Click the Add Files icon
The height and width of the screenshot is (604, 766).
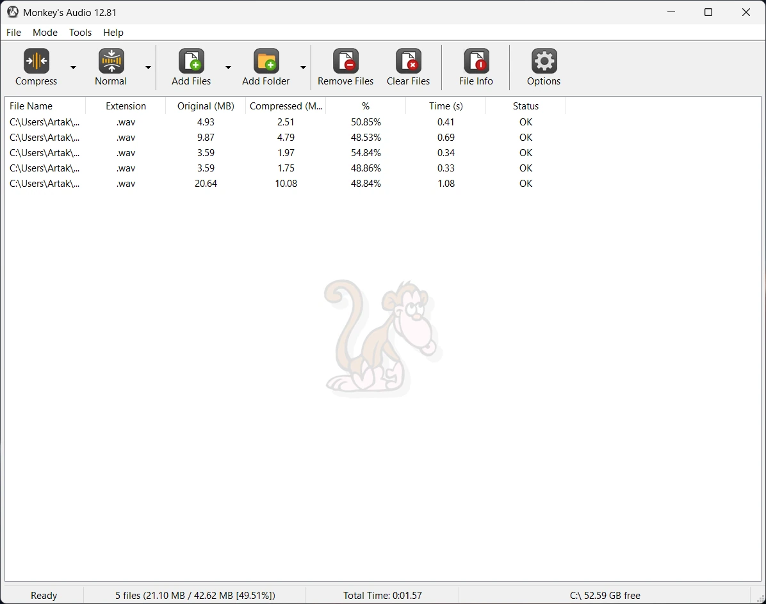[191, 61]
